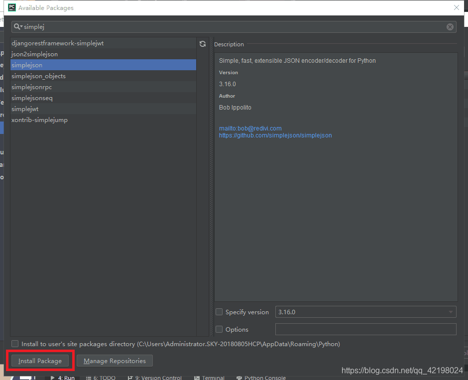Screen dimensions: 468x380
Task: Select simplejsonrpc package
Action: click(103, 87)
